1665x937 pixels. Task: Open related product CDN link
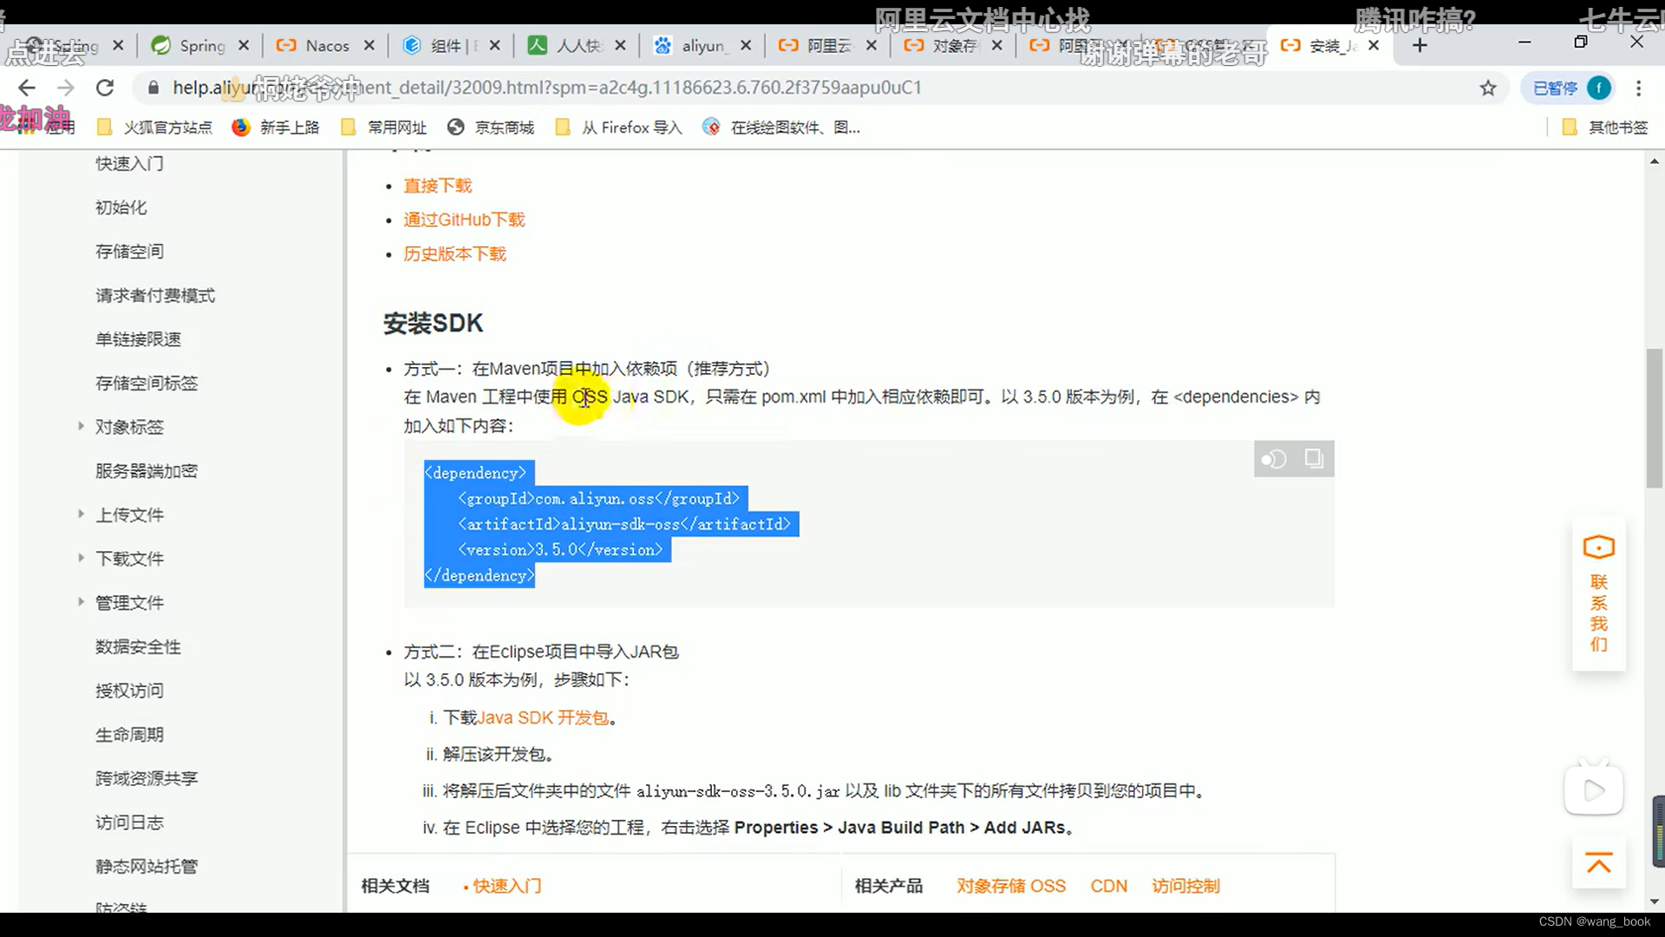click(x=1108, y=886)
